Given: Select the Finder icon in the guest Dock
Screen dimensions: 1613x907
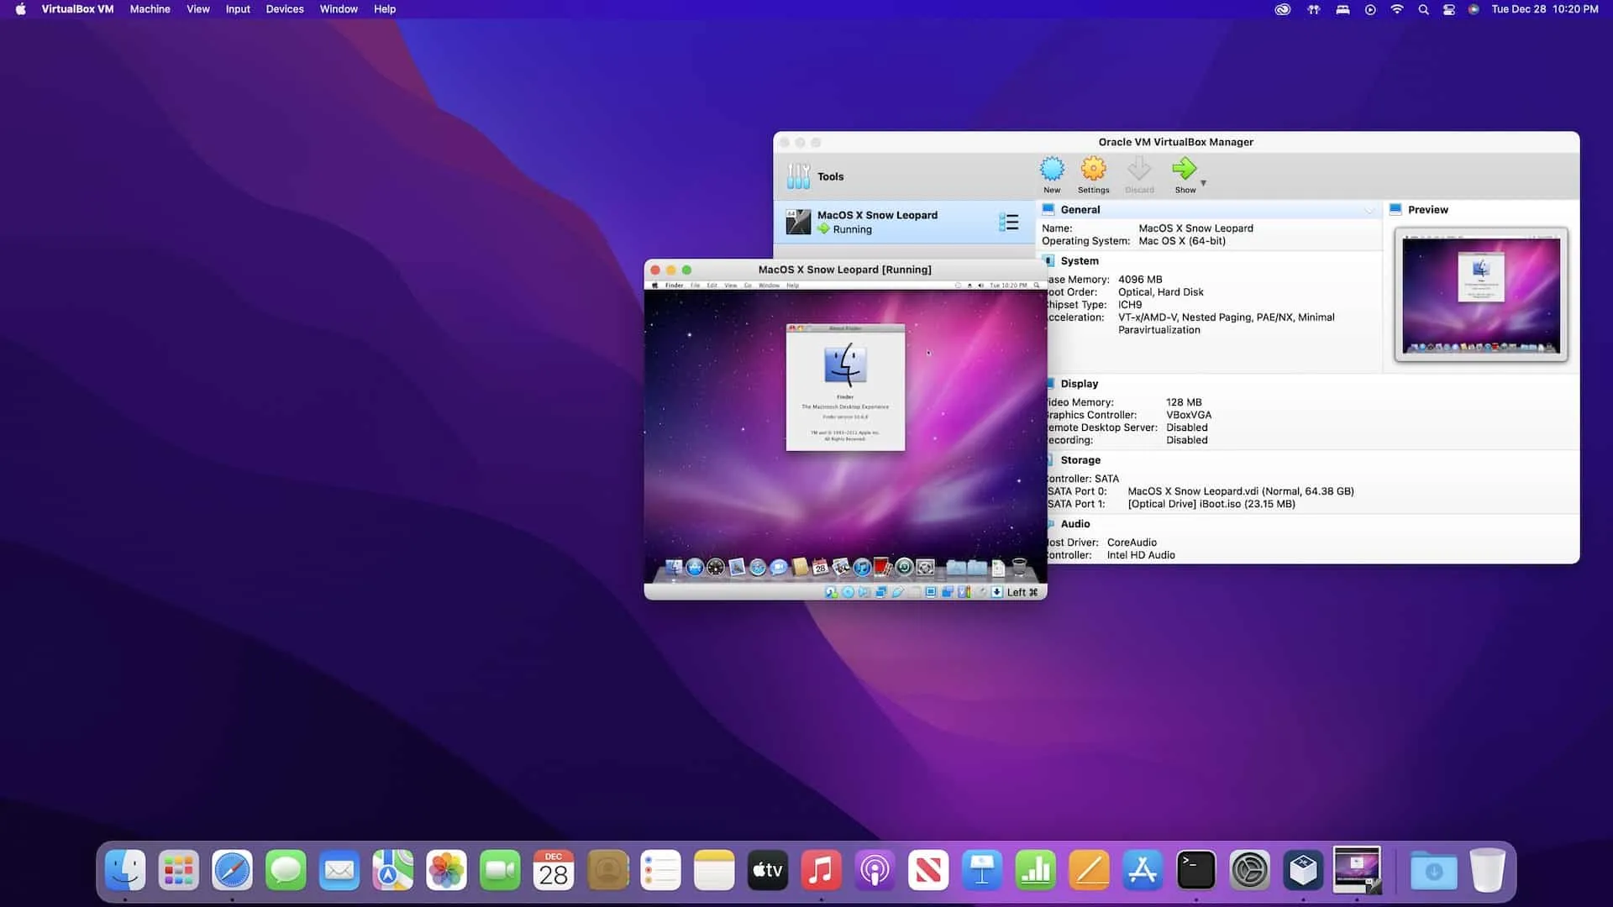Looking at the screenshot, I should click(674, 567).
